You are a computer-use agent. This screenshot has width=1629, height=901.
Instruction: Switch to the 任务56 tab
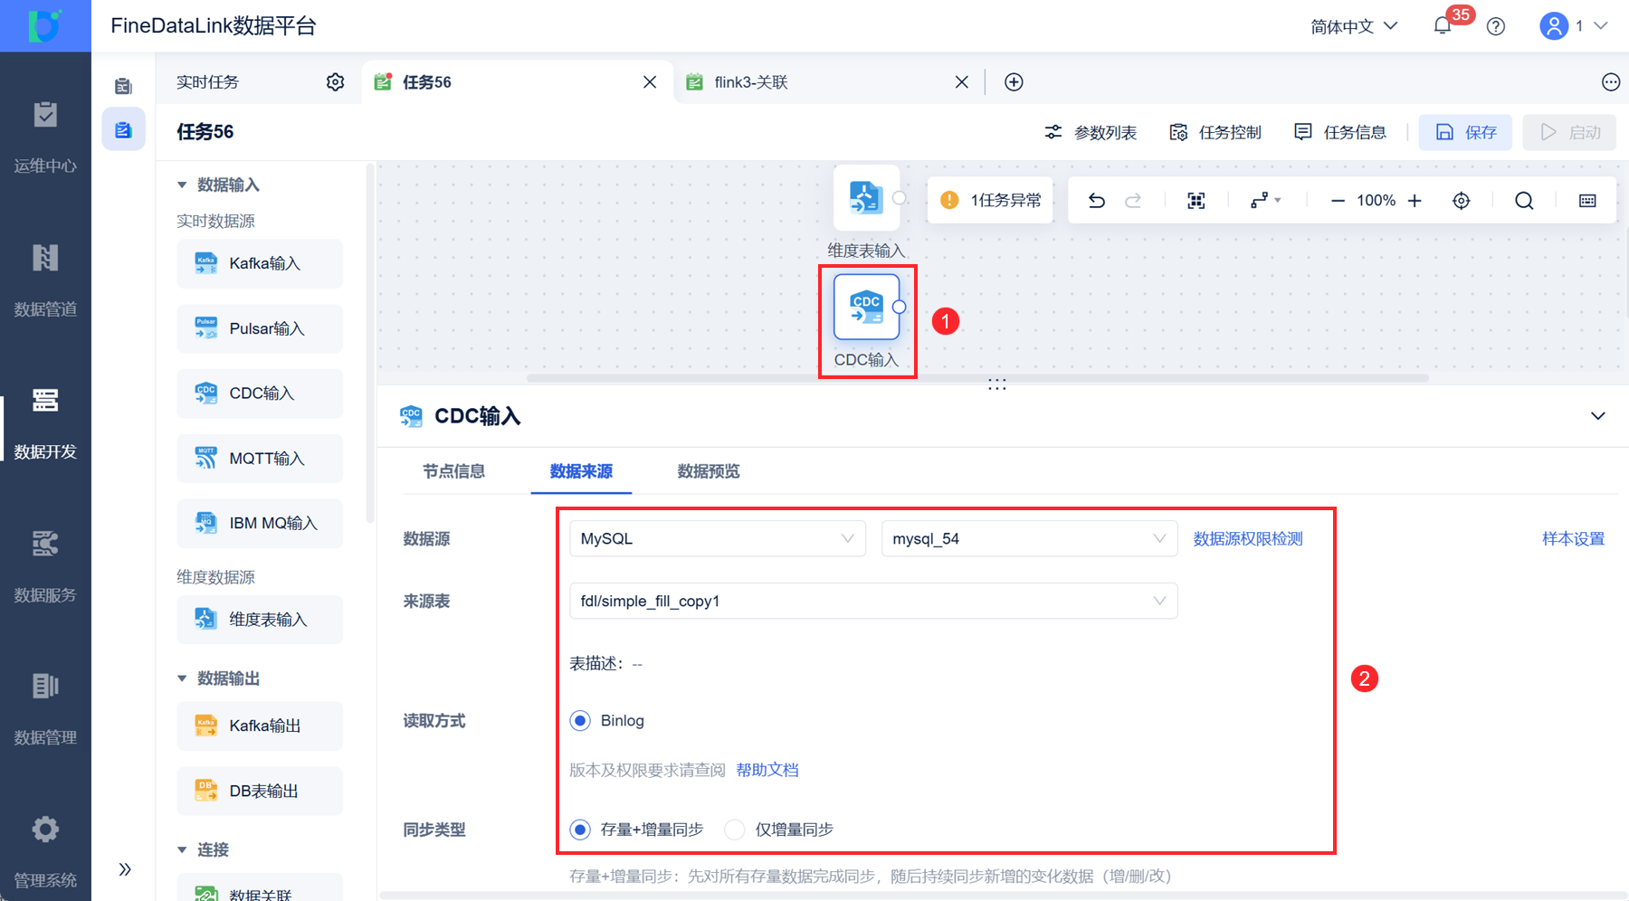[x=517, y=82]
